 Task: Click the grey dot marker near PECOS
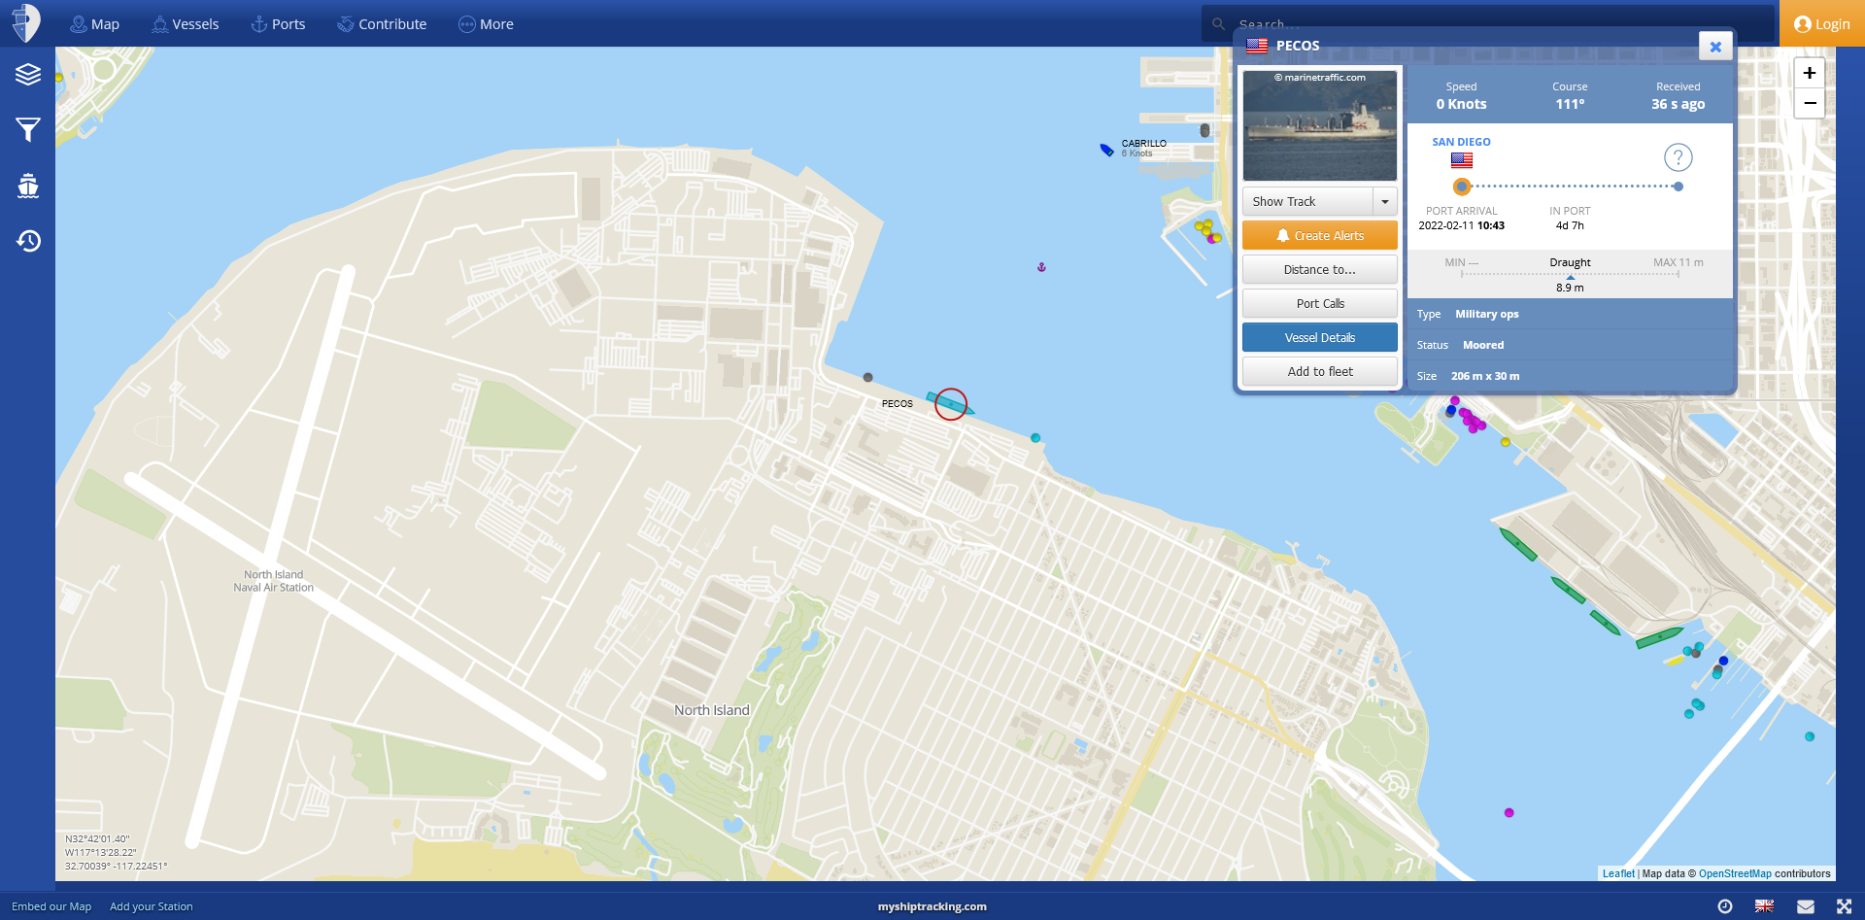[x=867, y=377]
